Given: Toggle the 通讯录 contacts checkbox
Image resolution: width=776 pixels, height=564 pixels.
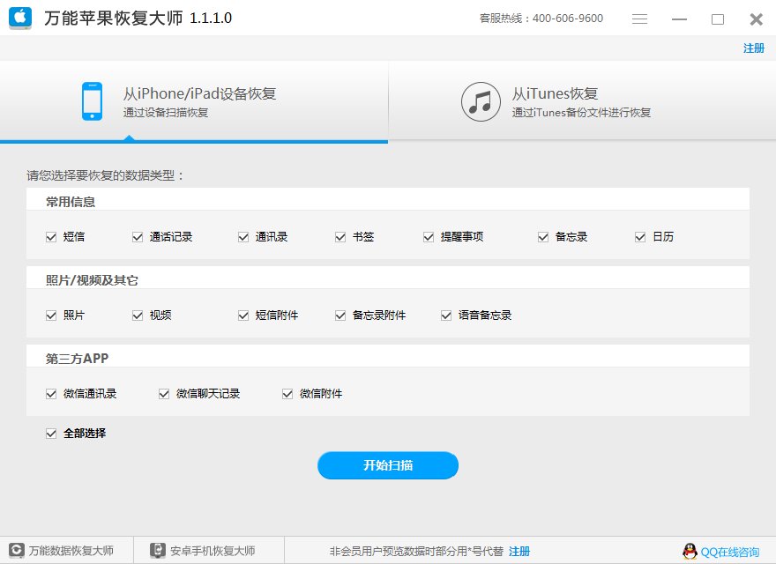Looking at the screenshot, I should [242, 236].
